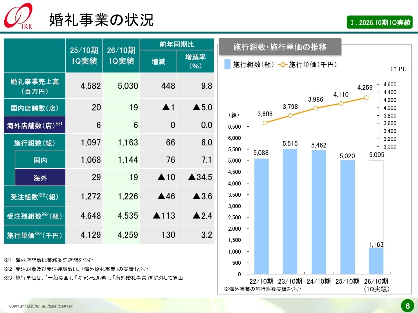Open the 施行組数・施行単価の推移 panel header
418x313 pixels.
point(280,46)
